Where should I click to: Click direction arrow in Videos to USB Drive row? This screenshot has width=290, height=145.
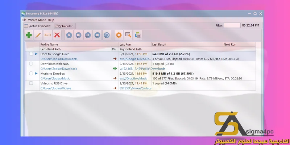pyautogui.click(x=115, y=88)
